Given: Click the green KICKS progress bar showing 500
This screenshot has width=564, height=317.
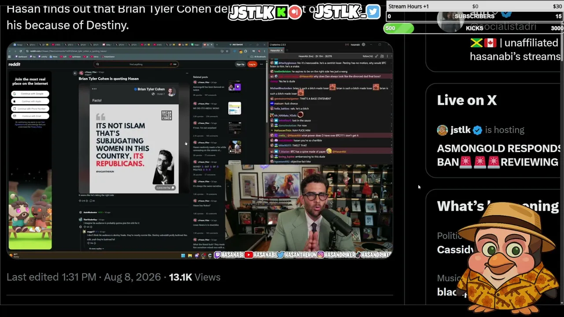Looking at the screenshot, I should [x=398, y=28].
